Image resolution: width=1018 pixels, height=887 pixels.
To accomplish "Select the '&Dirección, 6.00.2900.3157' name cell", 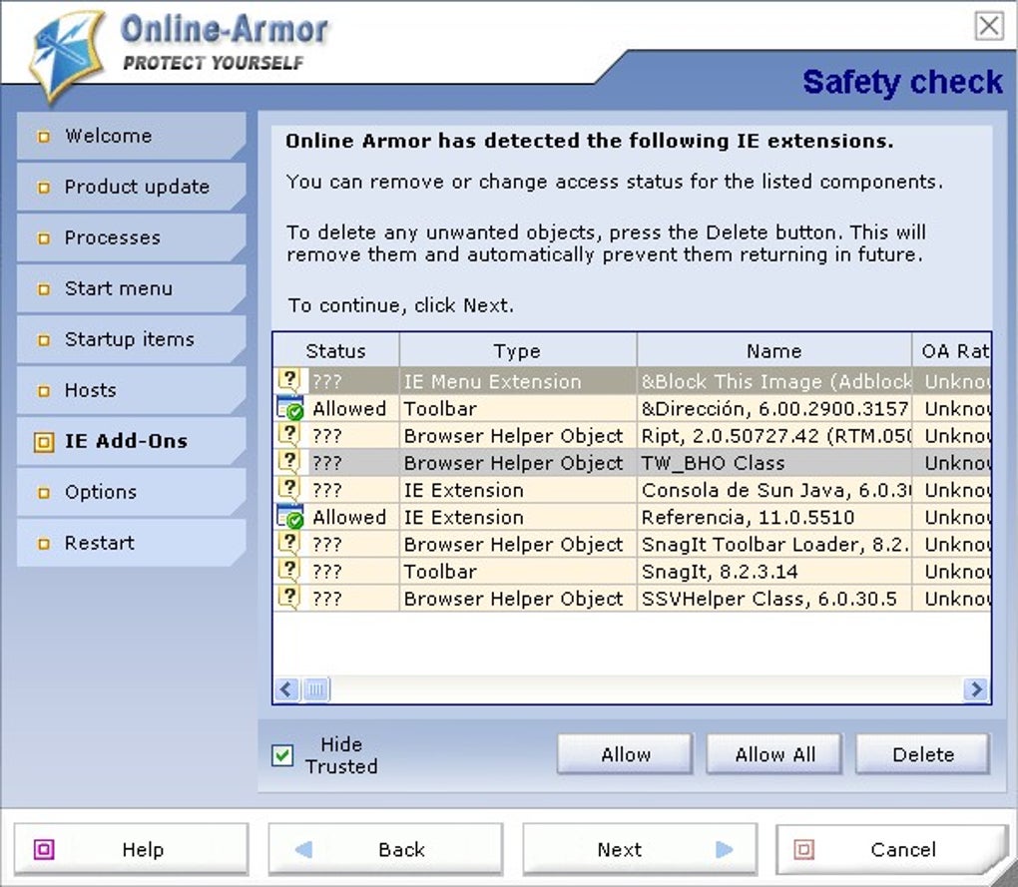I will click(774, 408).
